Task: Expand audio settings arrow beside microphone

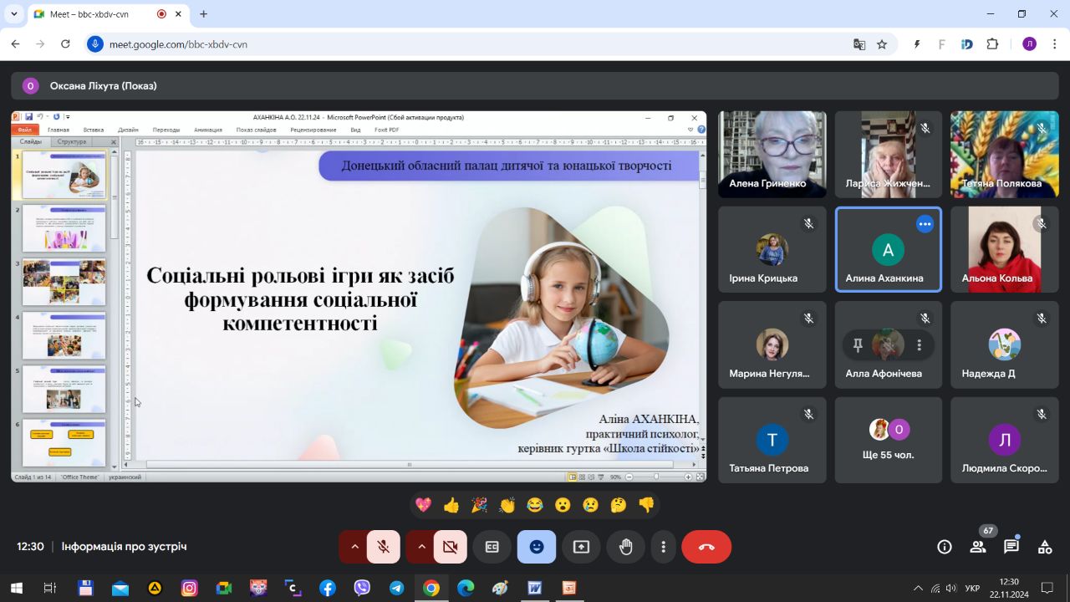Action: coord(354,547)
